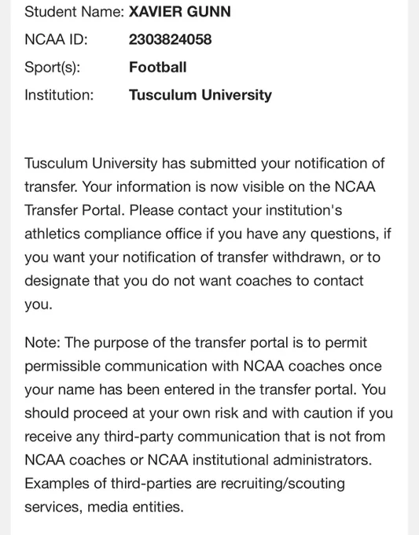Image resolution: width=419 pixels, height=535 pixels.
Task: Click the phrase recruiting/scouting in last paragraph
Action: [x=283, y=484]
